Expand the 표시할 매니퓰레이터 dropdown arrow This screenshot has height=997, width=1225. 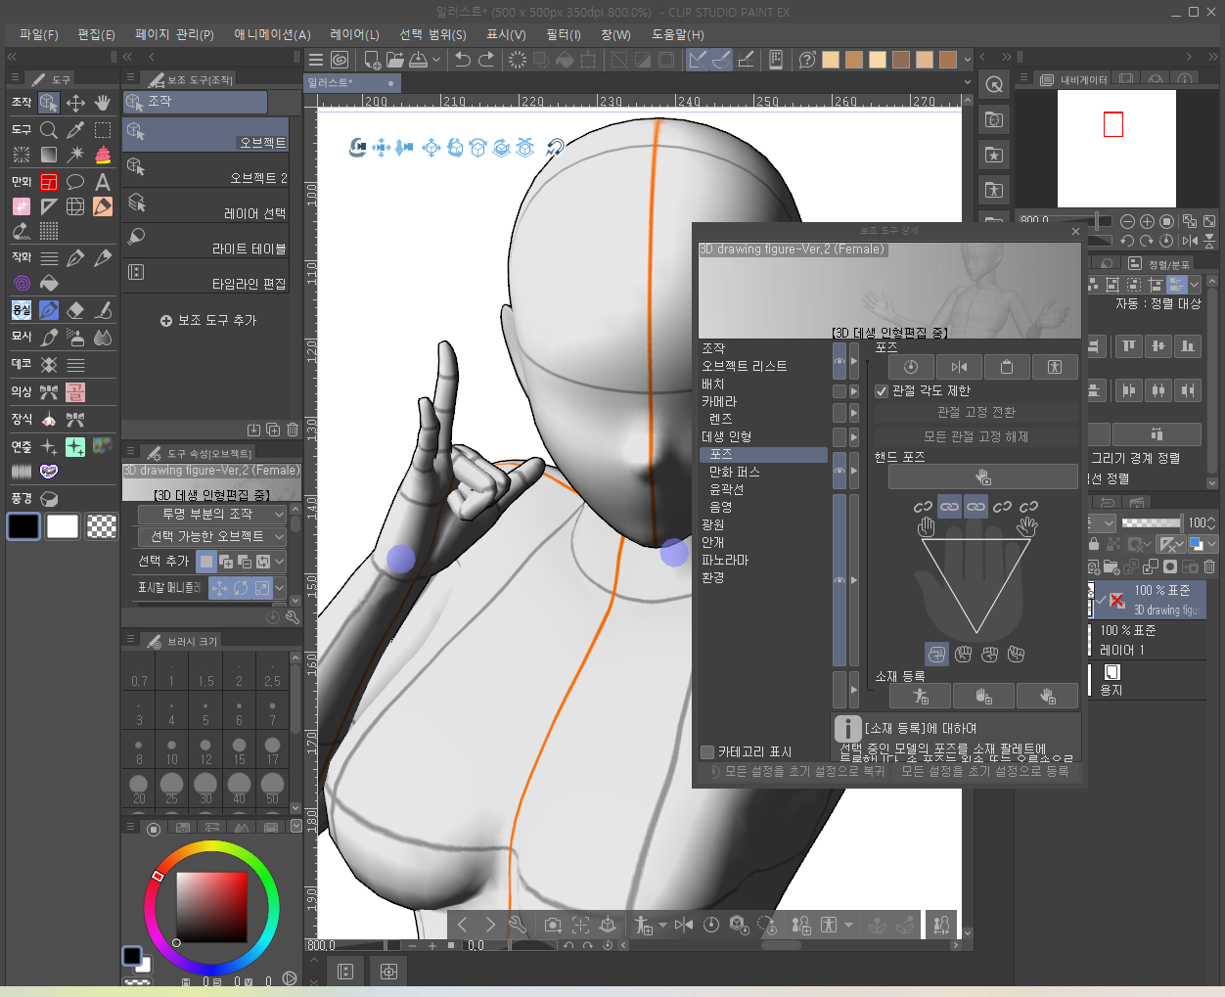click(x=280, y=588)
